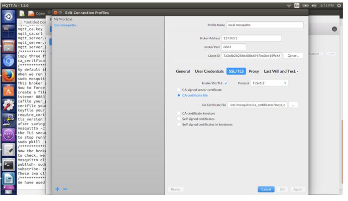Click the grey connection status circle
Image resolution: width=348 pixels, height=201 pixels.
coord(334,29)
